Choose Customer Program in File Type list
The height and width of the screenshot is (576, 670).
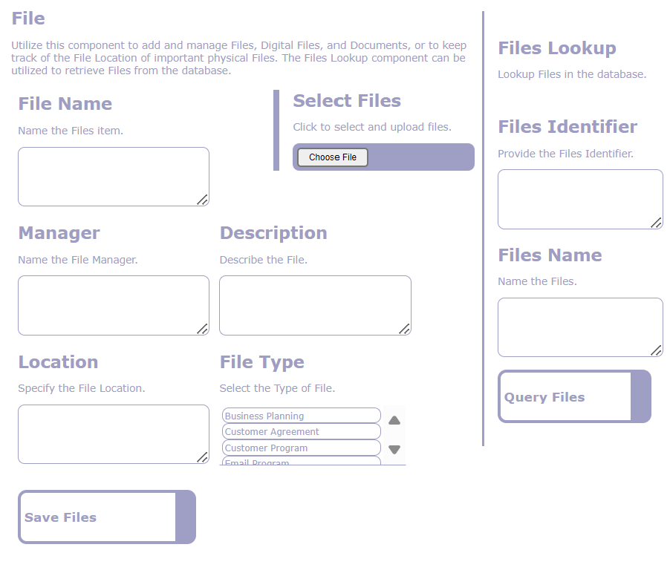(x=301, y=448)
